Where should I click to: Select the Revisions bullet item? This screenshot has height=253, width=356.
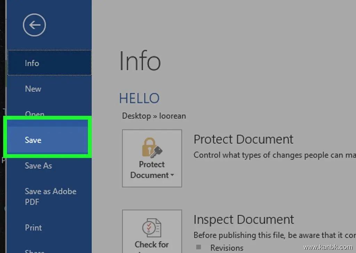[x=227, y=248]
